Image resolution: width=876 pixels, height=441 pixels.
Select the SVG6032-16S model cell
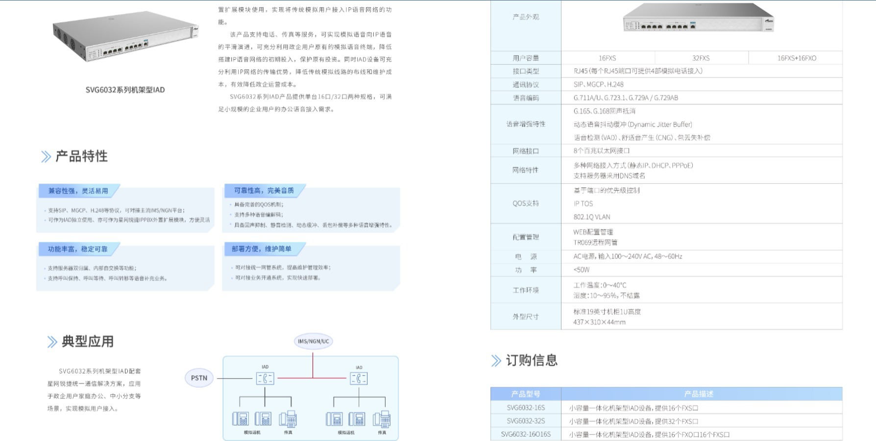[526, 408]
